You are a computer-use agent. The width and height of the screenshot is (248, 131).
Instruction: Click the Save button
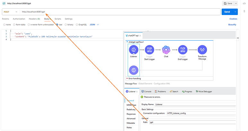[228, 3]
